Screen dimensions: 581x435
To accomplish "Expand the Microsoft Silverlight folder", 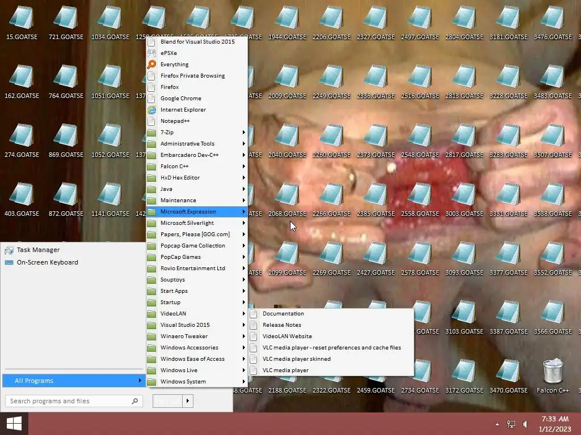I will click(197, 223).
